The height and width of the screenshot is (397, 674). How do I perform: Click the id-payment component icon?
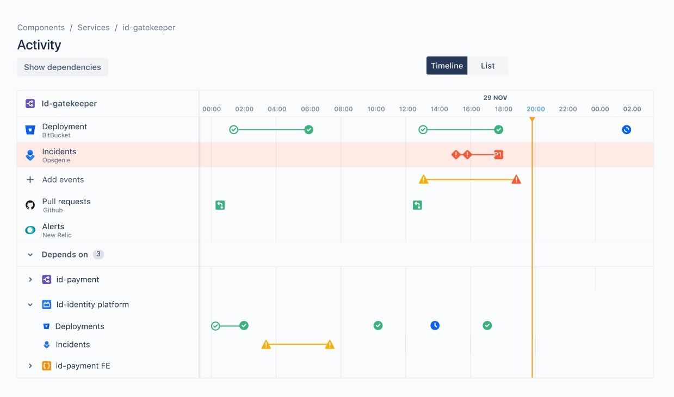(x=46, y=279)
